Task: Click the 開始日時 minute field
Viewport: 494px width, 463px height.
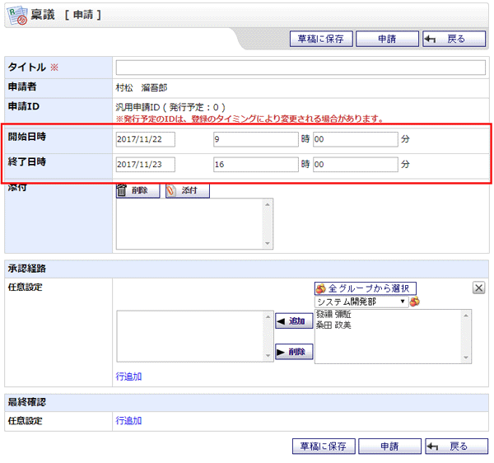Action: click(356, 139)
